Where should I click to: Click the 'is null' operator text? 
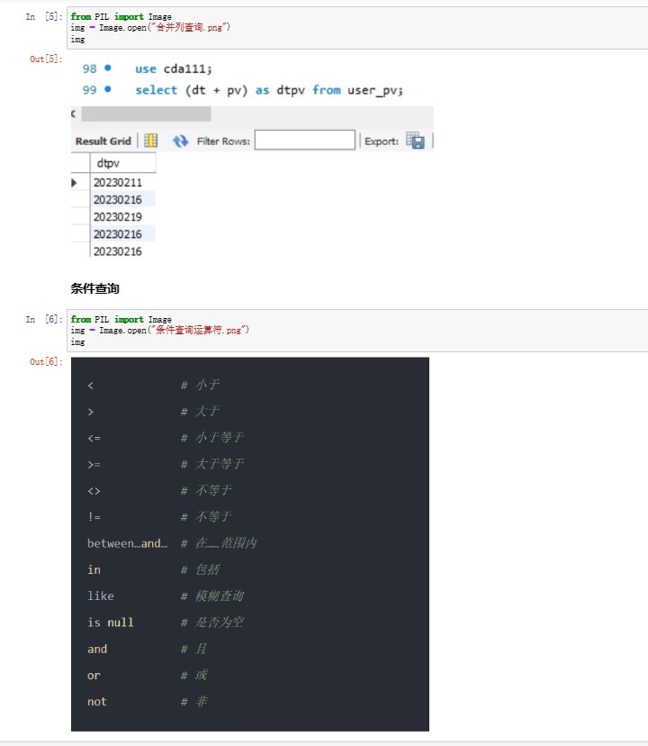pos(111,623)
